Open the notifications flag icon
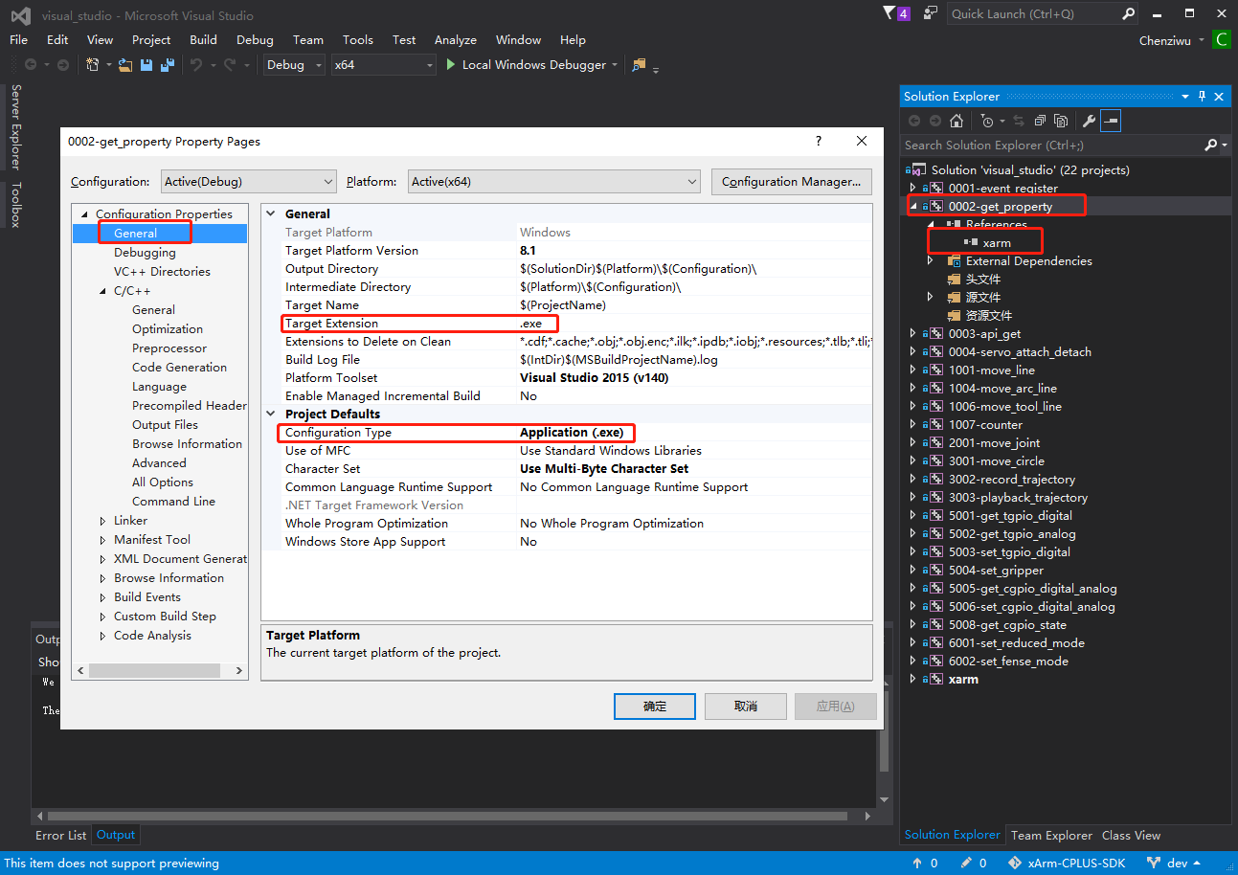Screen dimensions: 1238x875 click(897, 13)
